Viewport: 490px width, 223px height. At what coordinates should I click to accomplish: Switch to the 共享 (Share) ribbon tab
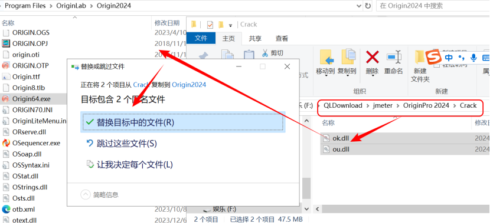[255, 38]
